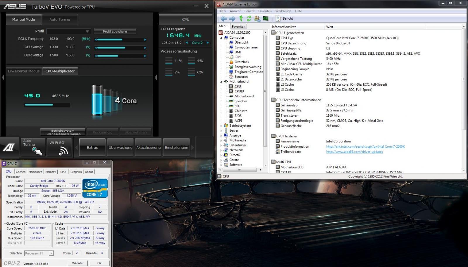Open the Werkzeuge menu in AIDA64

[283, 11]
